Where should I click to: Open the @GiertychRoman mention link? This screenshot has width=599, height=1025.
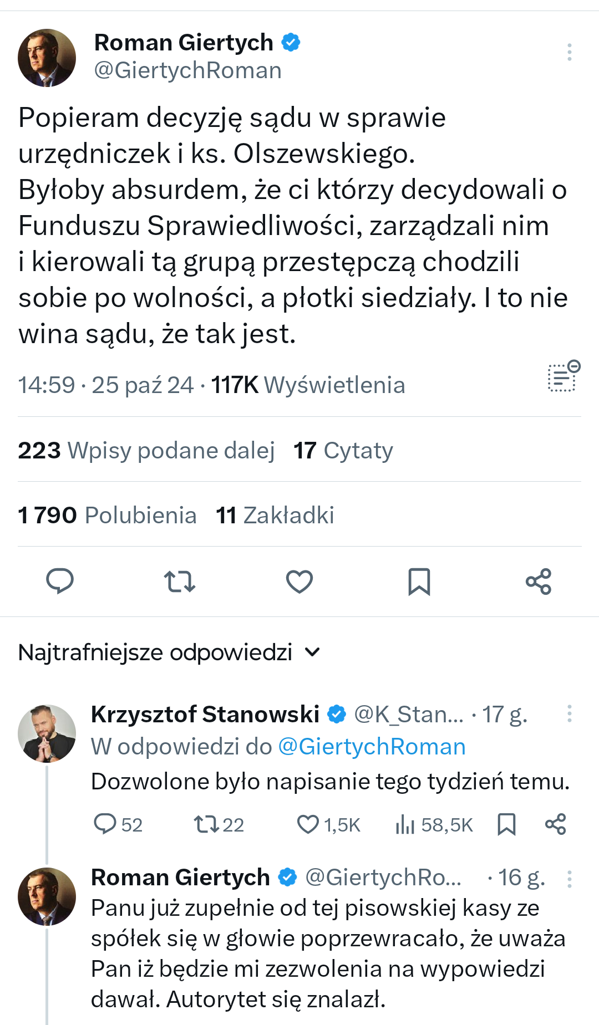372,747
